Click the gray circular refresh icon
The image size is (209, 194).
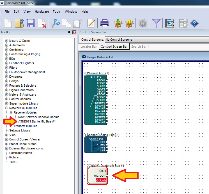click(143, 24)
